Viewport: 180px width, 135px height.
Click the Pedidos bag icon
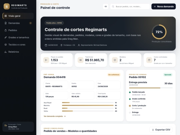pos(6,30)
